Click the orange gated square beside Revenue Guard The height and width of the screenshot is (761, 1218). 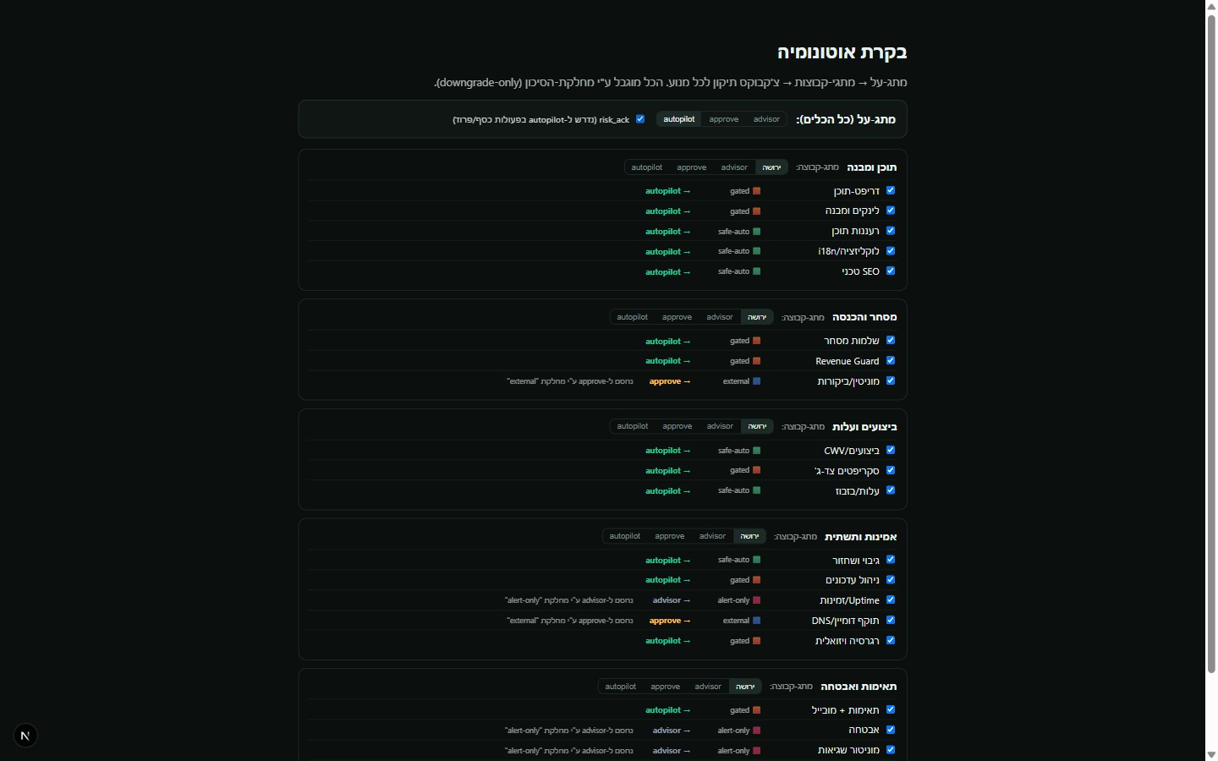[756, 361]
